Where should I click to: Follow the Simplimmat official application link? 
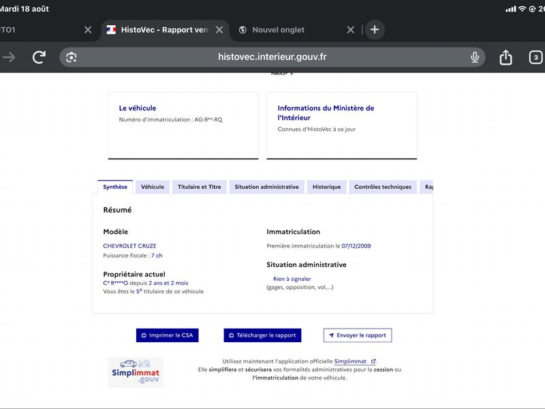pyautogui.click(x=354, y=361)
